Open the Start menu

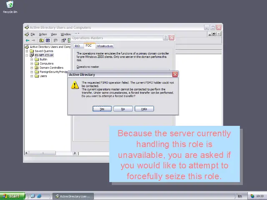pos(12,196)
